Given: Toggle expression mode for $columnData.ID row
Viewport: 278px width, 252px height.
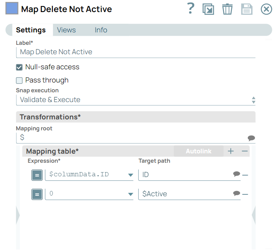Looking at the screenshot, I should tap(37, 175).
